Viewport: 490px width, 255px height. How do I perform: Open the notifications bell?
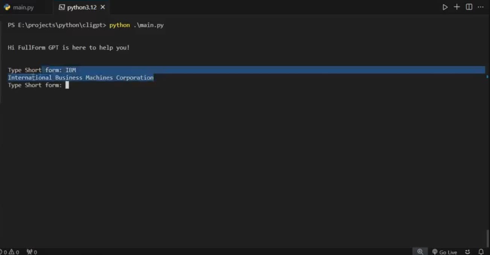pyautogui.click(x=481, y=252)
